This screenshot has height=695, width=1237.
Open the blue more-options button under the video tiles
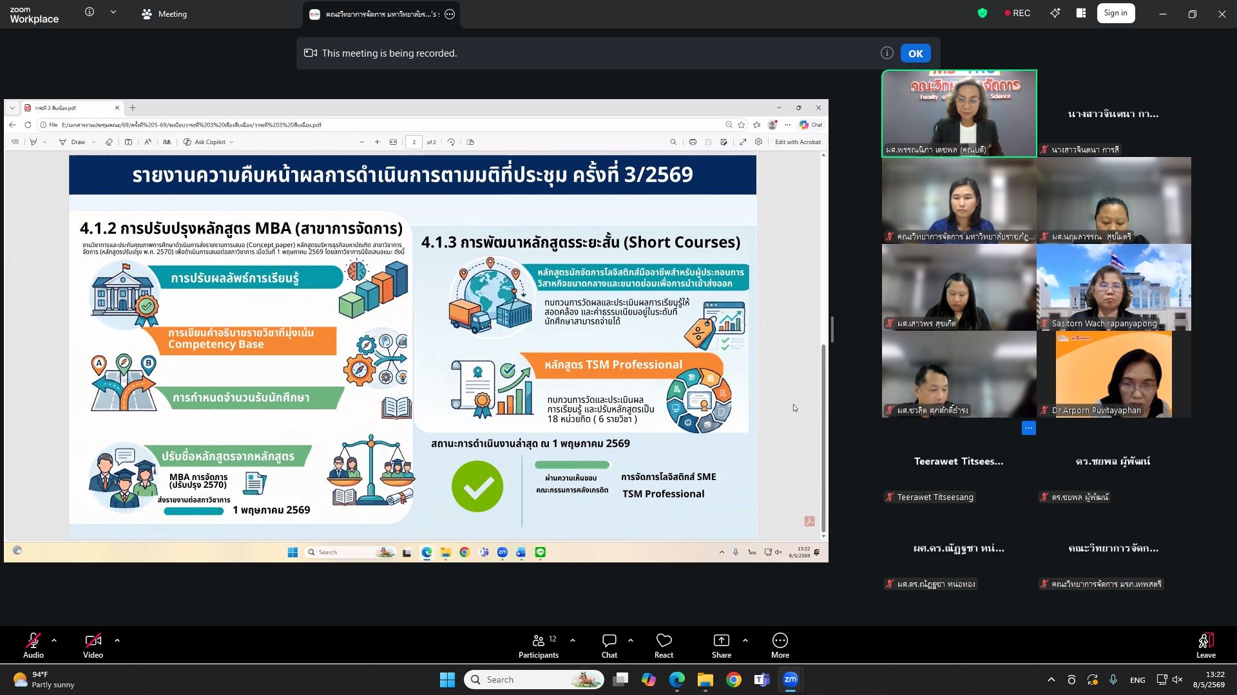[1029, 428]
